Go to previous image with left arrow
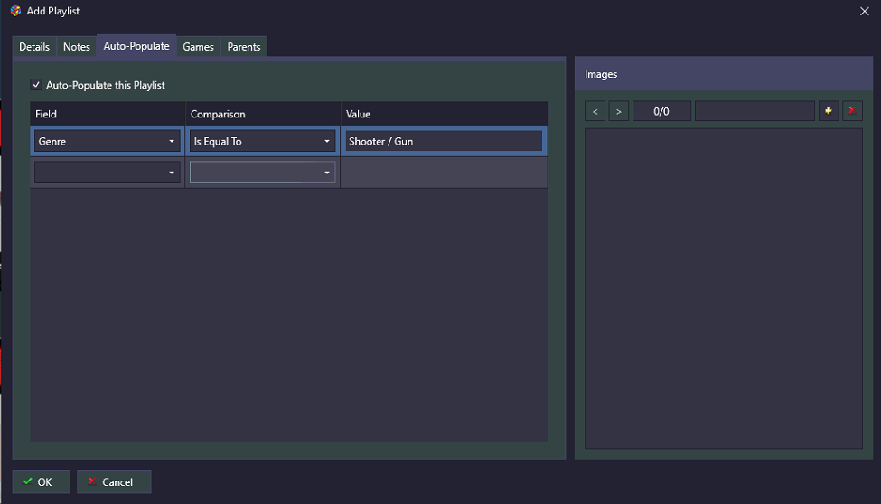Screen dimensions: 881x504 [x=595, y=111]
